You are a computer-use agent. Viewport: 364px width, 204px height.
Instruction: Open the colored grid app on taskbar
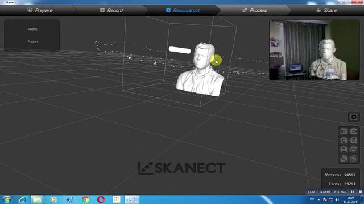(117, 199)
